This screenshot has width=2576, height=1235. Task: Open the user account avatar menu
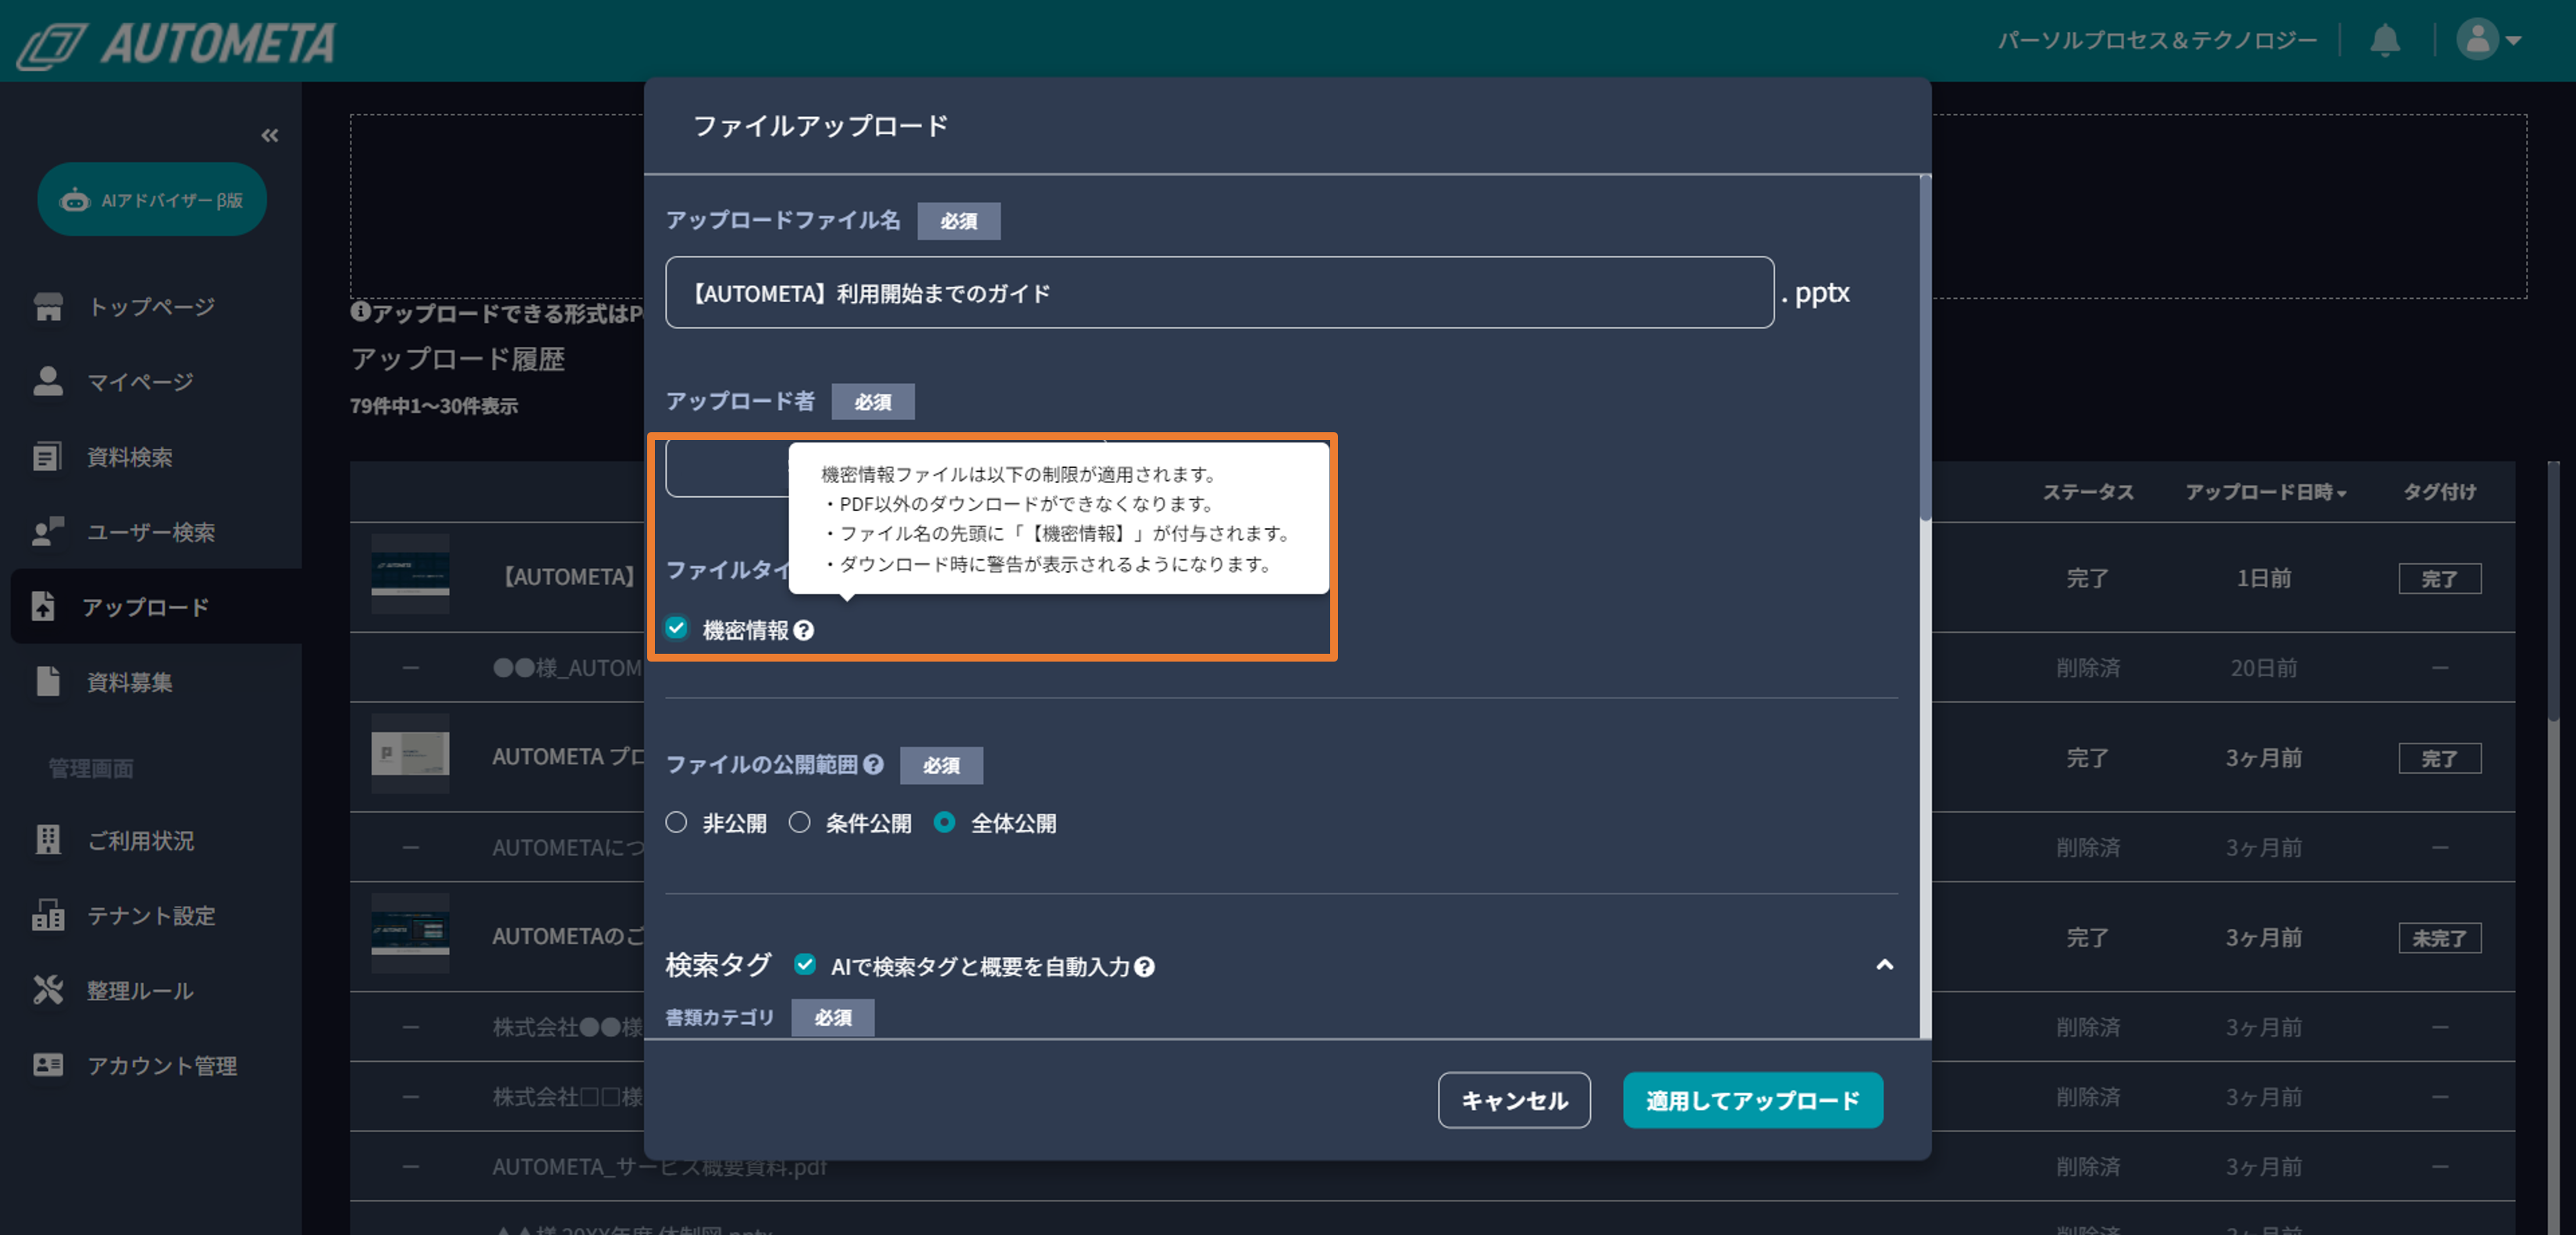tap(2488, 40)
